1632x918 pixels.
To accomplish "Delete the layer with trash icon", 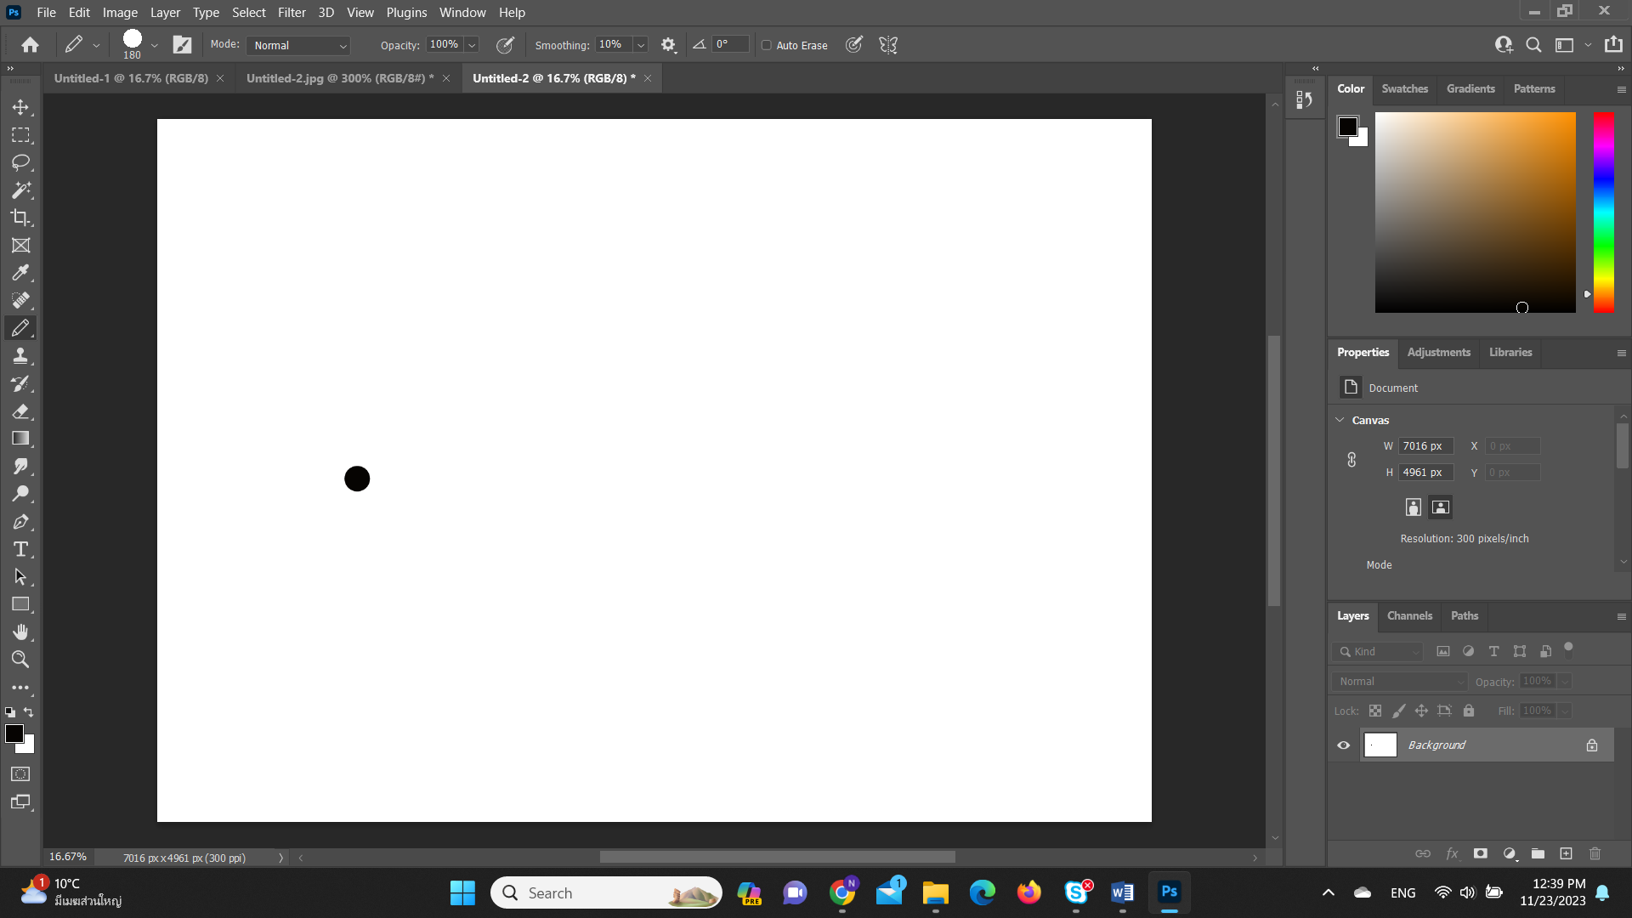I will click(x=1595, y=853).
